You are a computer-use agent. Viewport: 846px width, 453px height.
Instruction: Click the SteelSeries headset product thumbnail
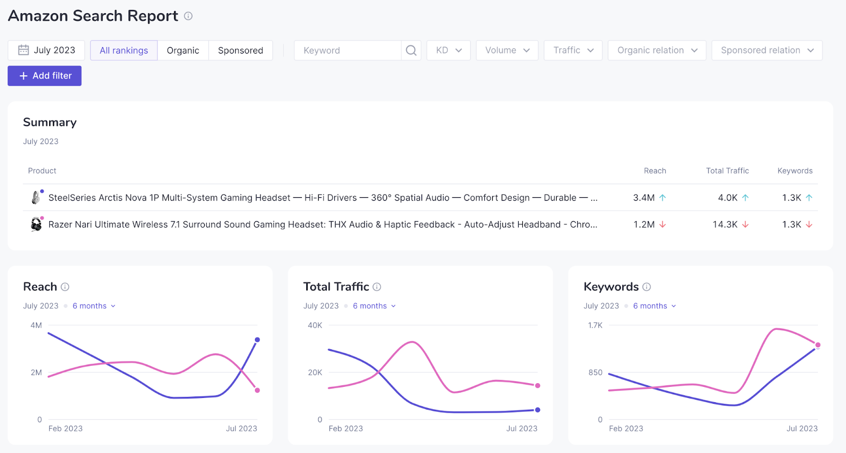pyautogui.click(x=36, y=197)
